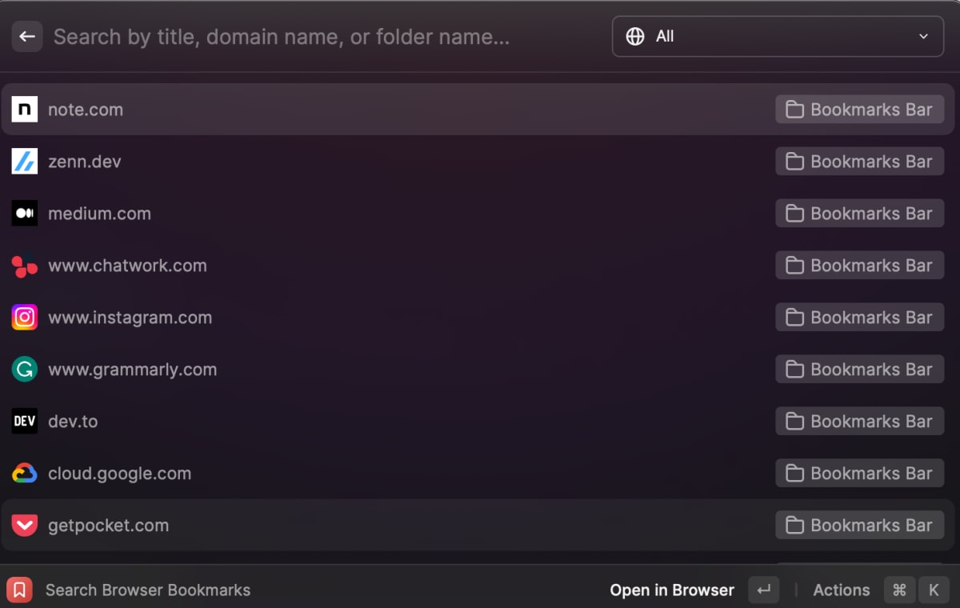Click the back arrow button

27,36
